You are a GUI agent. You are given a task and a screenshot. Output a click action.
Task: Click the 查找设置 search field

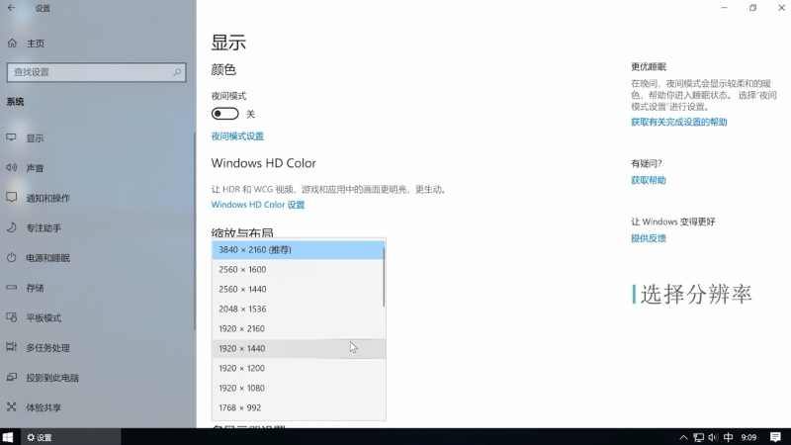click(96, 72)
